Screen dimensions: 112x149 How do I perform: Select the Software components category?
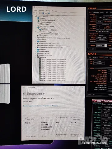point(45,22)
